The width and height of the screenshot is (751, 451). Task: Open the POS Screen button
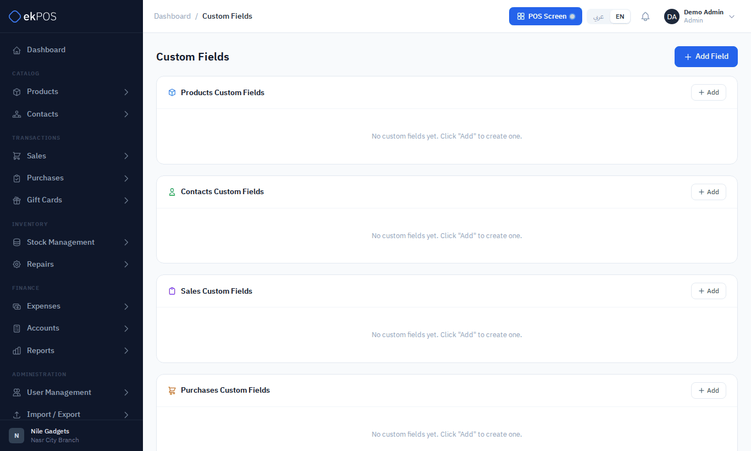coord(545,16)
